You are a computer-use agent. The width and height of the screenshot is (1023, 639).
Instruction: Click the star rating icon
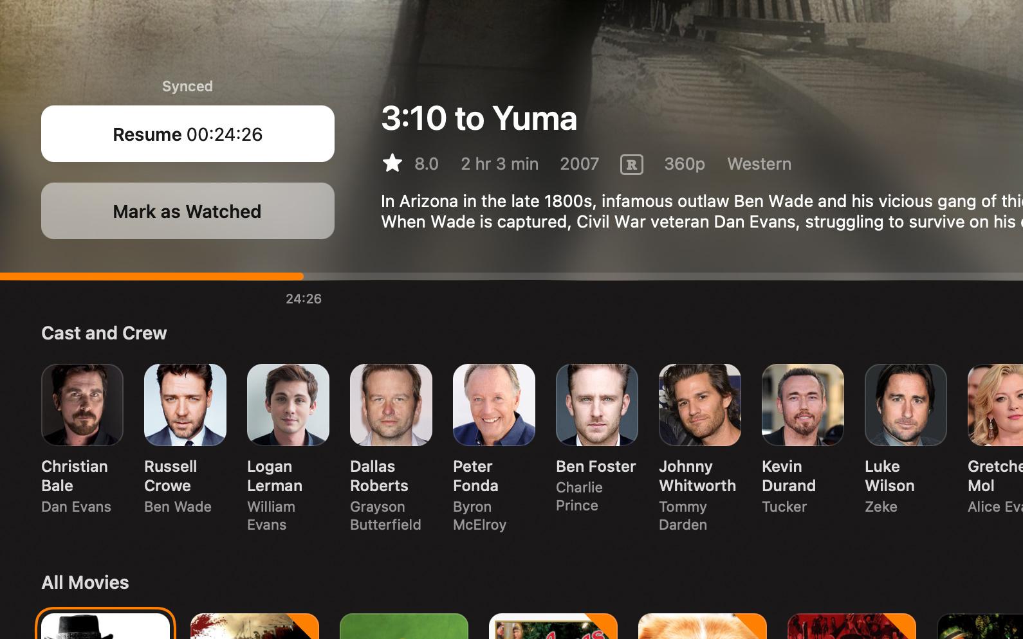point(392,163)
